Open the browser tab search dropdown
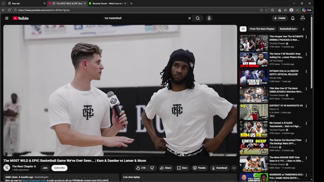This screenshot has height=182, width=324. [x=3, y=4]
